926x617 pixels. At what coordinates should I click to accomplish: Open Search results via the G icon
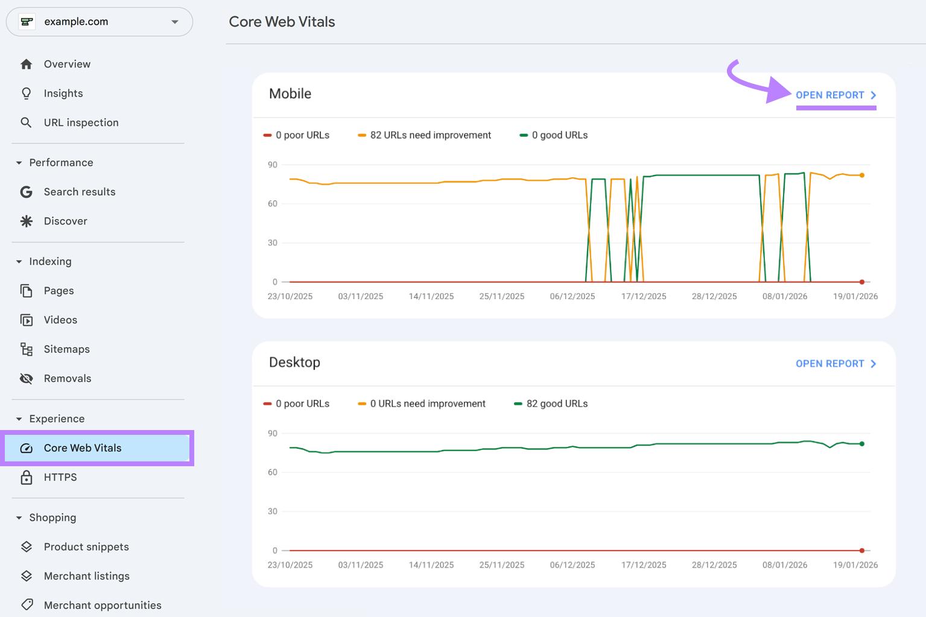click(27, 192)
